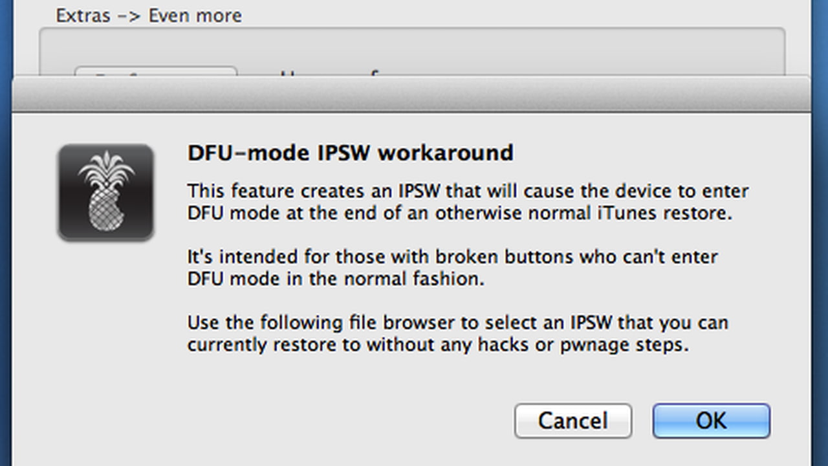Click the 'Use the following file browser' paragraph
This screenshot has width=828, height=466.
pyautogui.click(x=458, y=333)
